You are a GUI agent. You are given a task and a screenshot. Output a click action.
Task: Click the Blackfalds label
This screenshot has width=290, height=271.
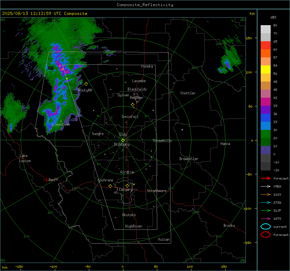pyautogui.click(x=137, y=89)
